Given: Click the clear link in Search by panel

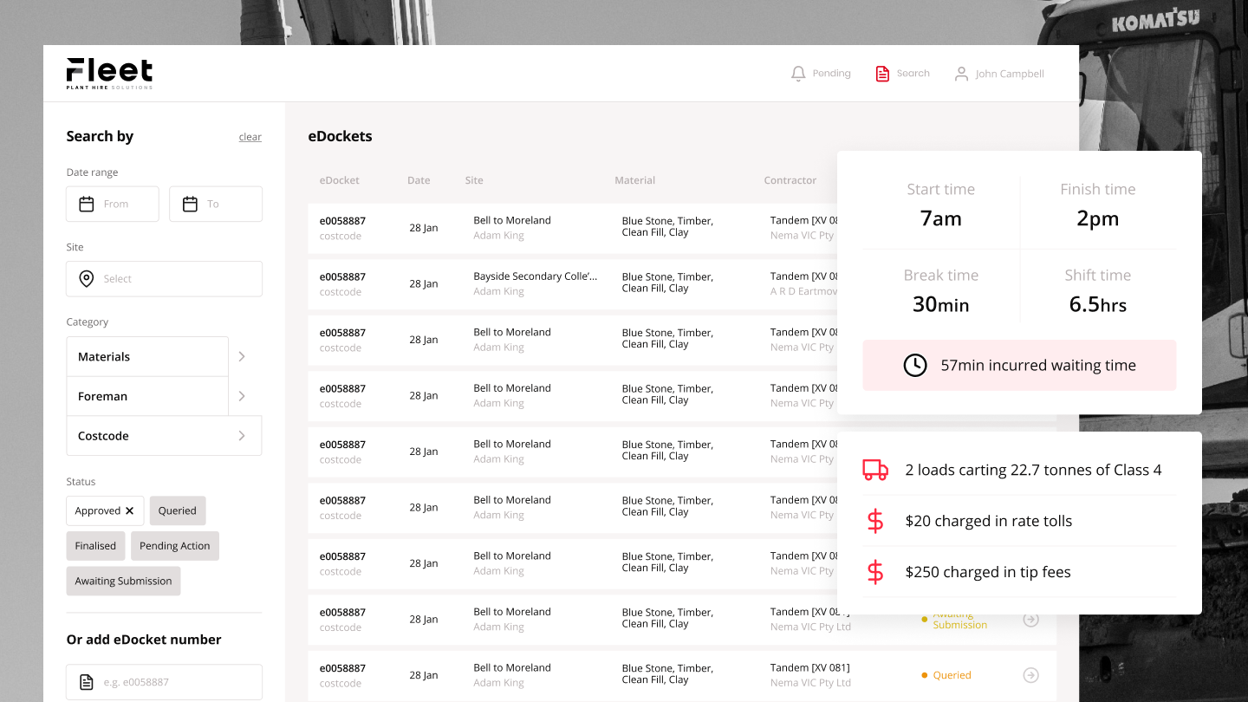Looking at the screenshot, I should point(250,137).
